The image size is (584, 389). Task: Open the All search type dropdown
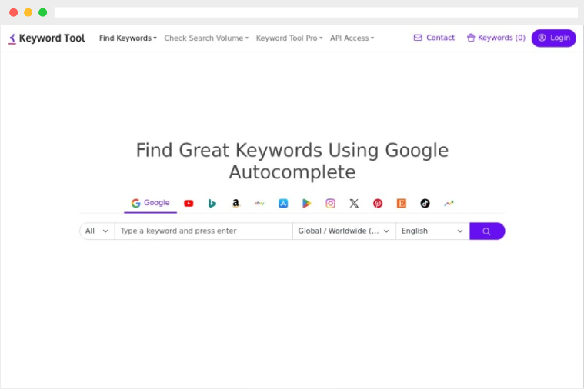tap(97, 231)
